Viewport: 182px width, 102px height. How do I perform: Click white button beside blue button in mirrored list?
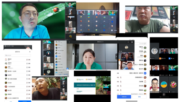click(x=139, y=97)
